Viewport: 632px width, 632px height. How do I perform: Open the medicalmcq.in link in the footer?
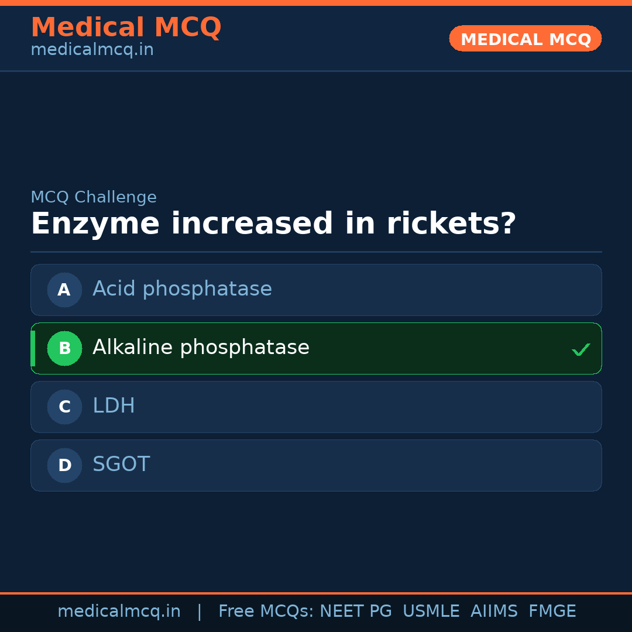[119, 612]
